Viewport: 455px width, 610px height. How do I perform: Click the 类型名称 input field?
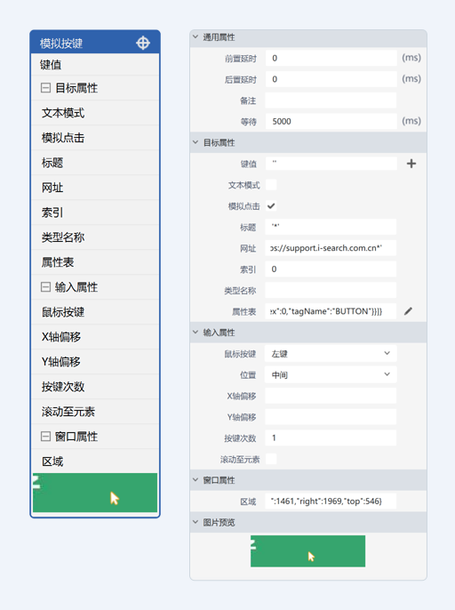(331, 290)
